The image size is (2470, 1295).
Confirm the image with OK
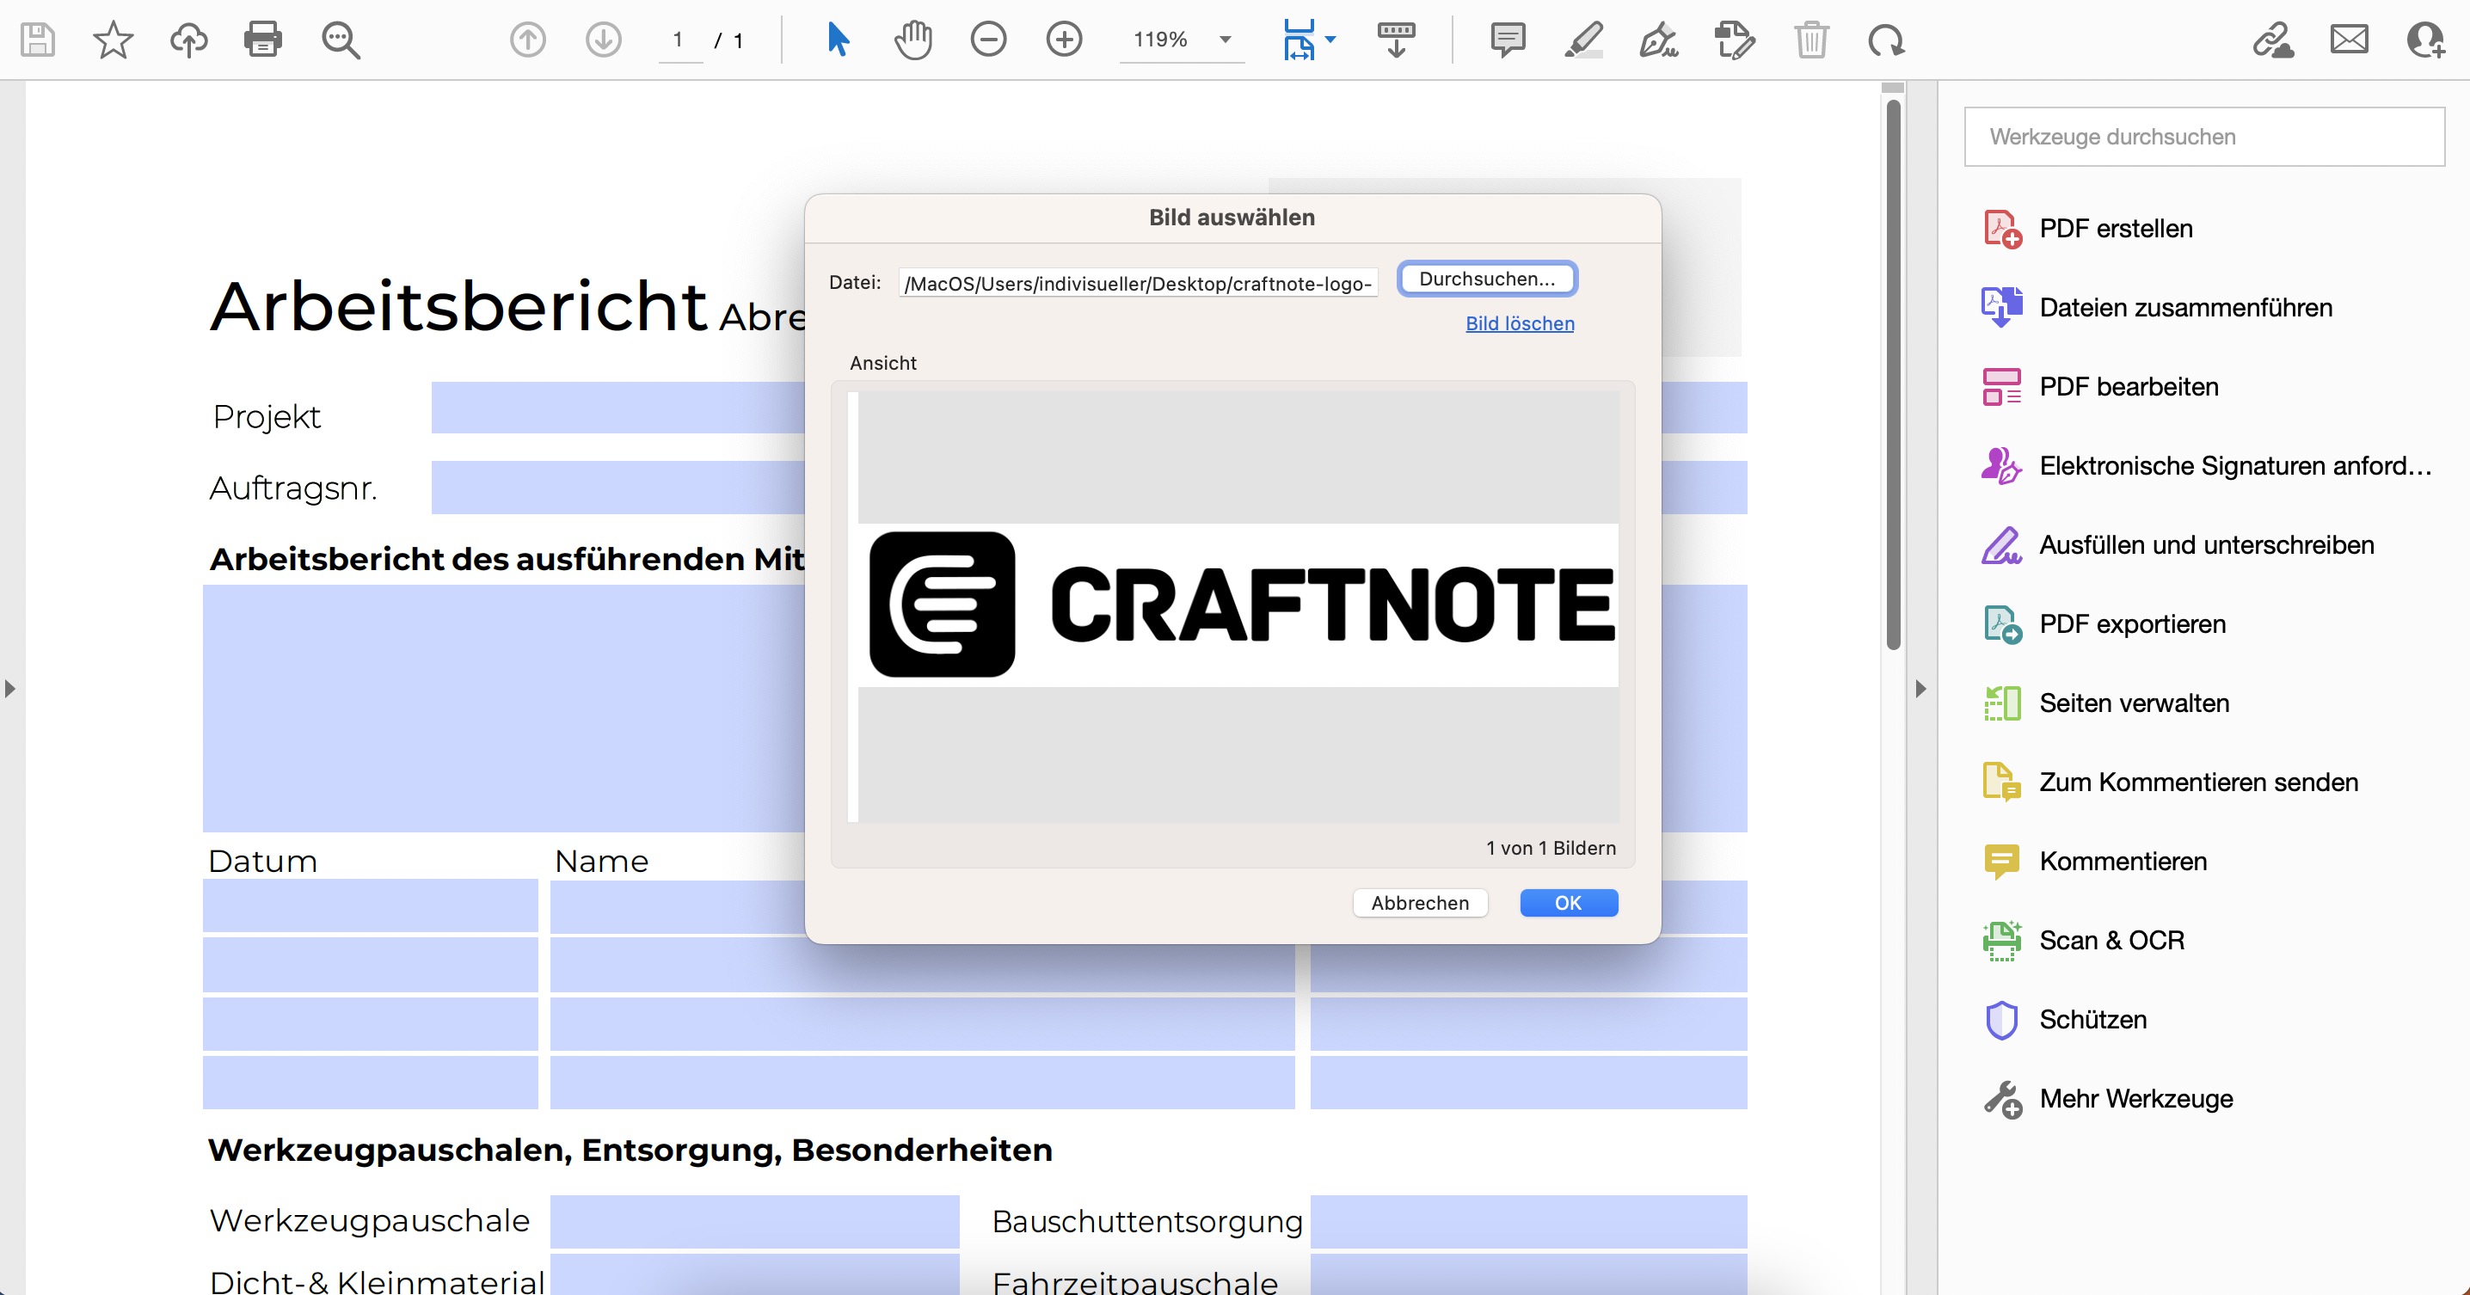[x=1568, y=902]
